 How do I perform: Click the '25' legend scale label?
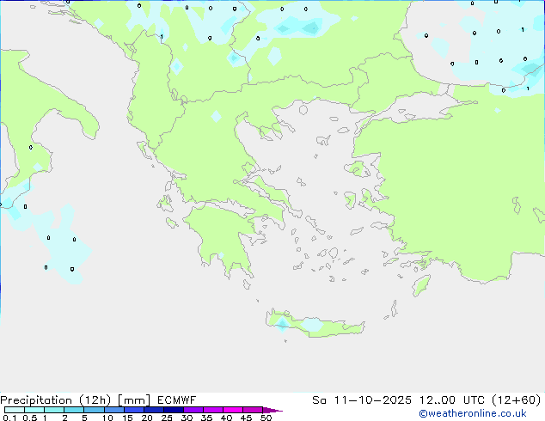167,418
